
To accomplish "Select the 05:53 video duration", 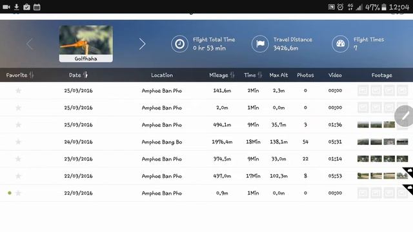I will (335, 176).
